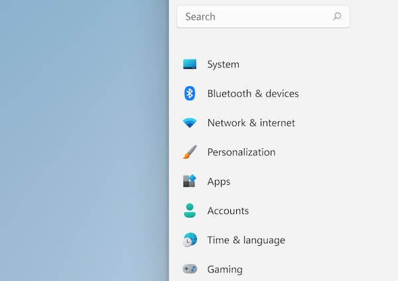This screenshot has width=398, height=281.
Task: Navigate to Apps text label
Action: (219, 181)
